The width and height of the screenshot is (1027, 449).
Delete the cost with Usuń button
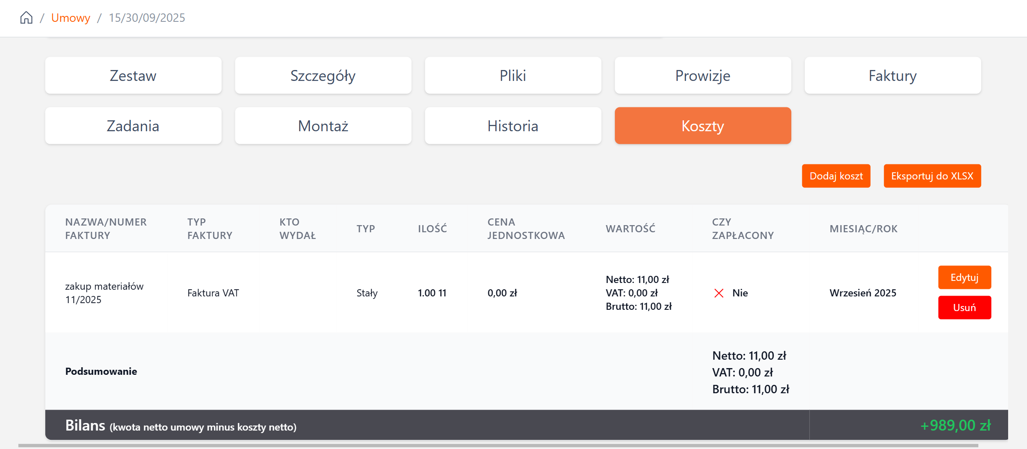pyautogui.click(x=964, y=308)
